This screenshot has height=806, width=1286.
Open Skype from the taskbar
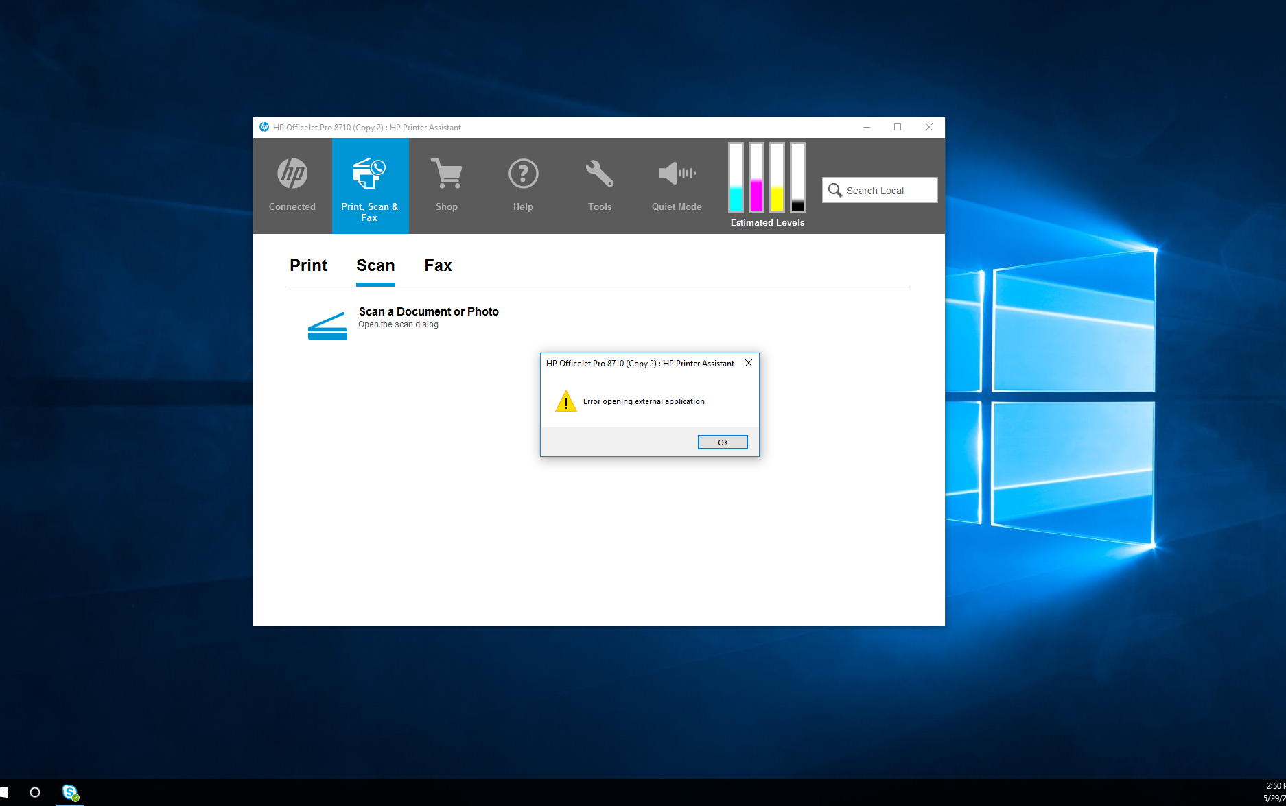tap(70, 792)
